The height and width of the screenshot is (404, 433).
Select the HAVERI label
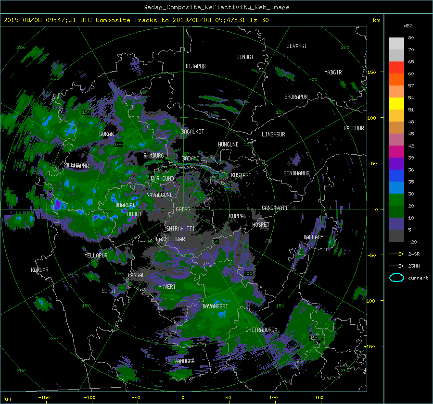[167, 287]
